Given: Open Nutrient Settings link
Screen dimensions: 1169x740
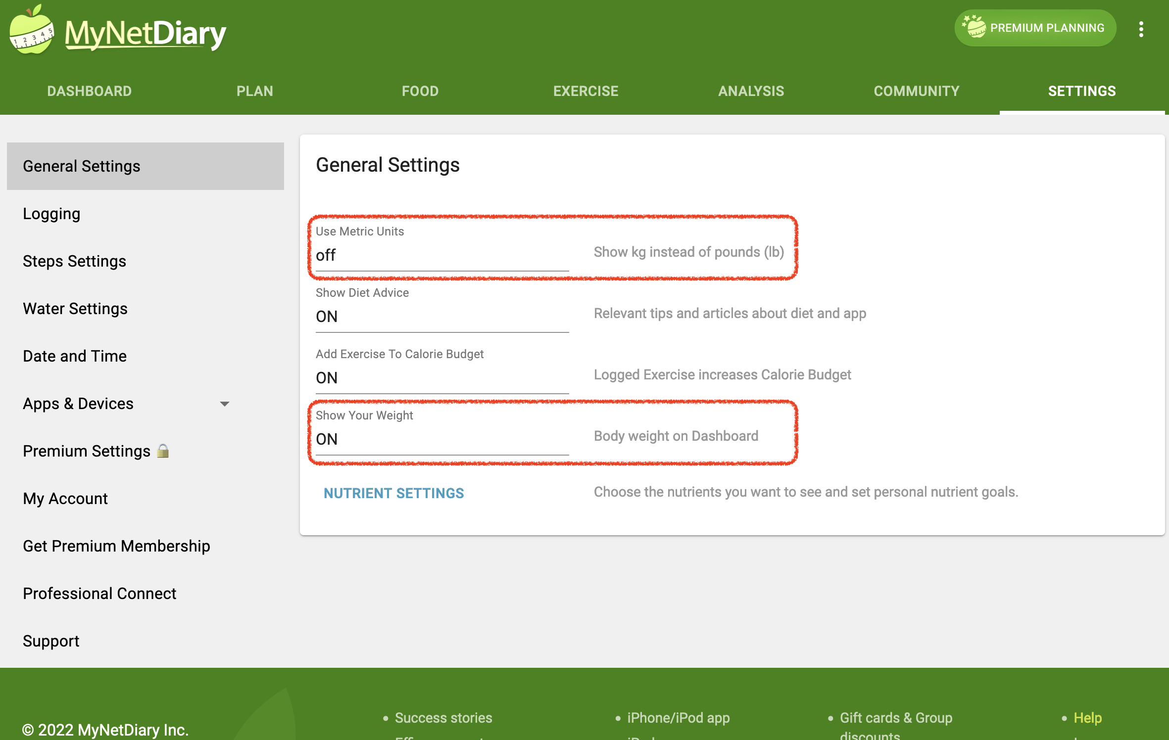Looking at the screenshot, I should tap(394, 493).
